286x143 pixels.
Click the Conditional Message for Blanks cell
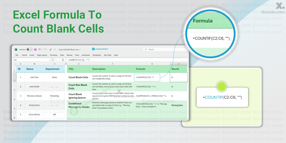(x=79, y=105)
